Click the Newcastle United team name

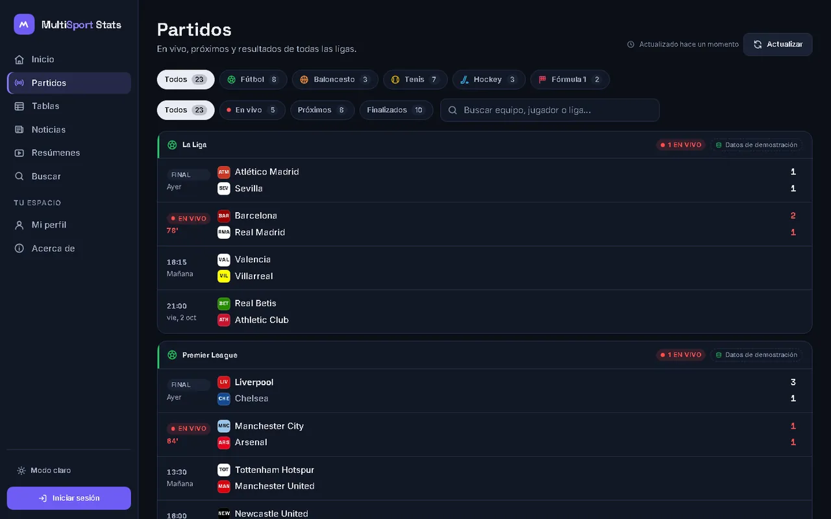(271, 514)
